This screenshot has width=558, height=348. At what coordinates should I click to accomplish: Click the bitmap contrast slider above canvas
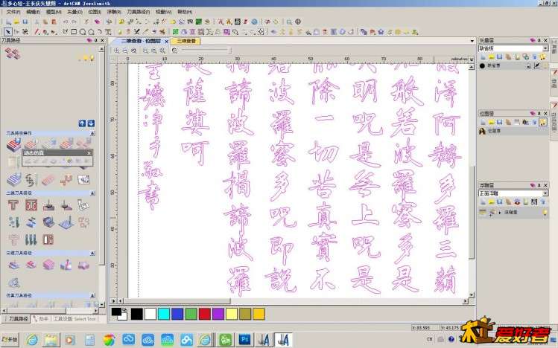tap(206, 51)
